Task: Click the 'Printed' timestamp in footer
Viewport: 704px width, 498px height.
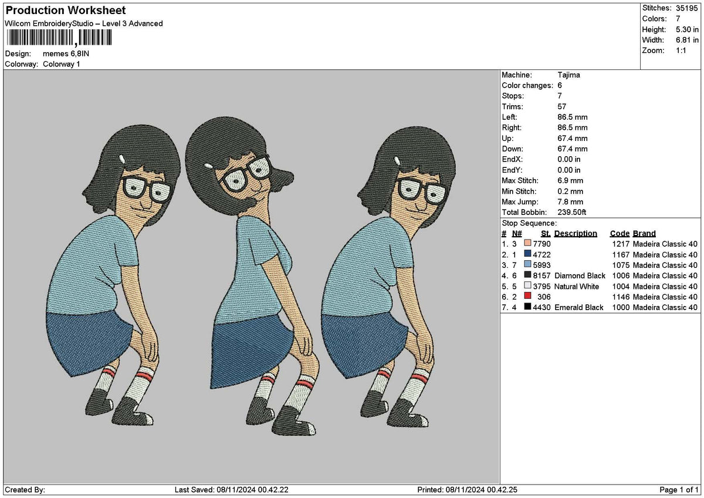Action: click(467, 490)
